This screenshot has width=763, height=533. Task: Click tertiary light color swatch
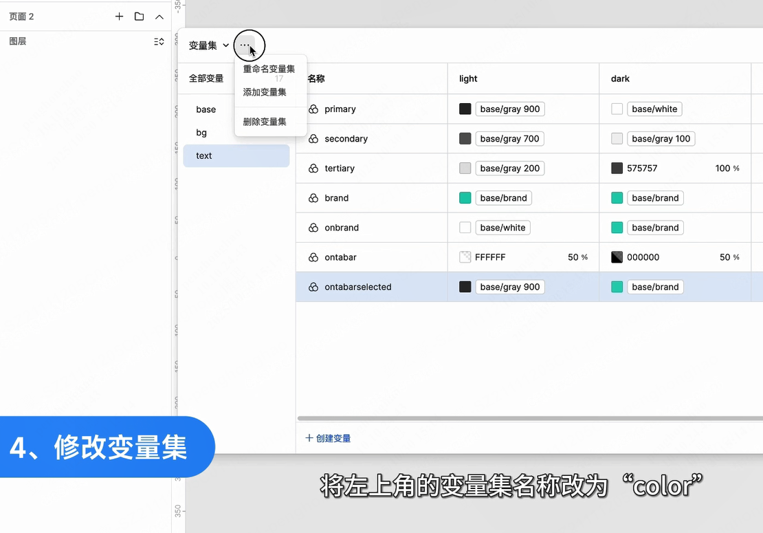465,168
